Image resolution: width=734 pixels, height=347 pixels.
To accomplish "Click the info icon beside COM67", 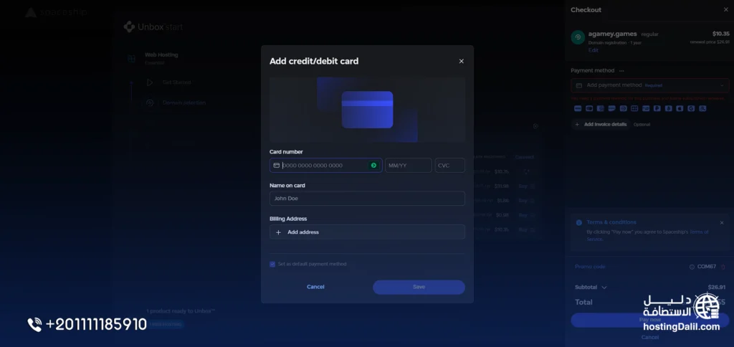I will [692, 267].
